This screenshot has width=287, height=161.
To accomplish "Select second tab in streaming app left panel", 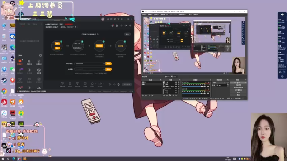I will coord(29,24).
